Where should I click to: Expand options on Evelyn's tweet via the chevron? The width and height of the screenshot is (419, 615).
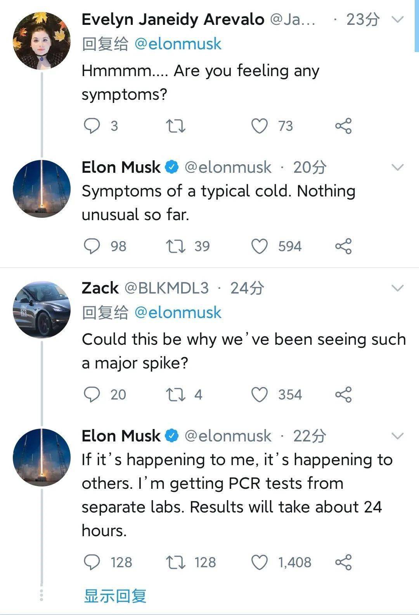[396, 19]
